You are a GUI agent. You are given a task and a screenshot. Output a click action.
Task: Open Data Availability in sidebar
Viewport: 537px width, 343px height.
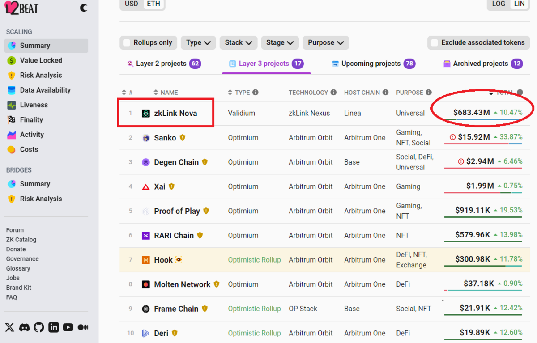(47, 90)
